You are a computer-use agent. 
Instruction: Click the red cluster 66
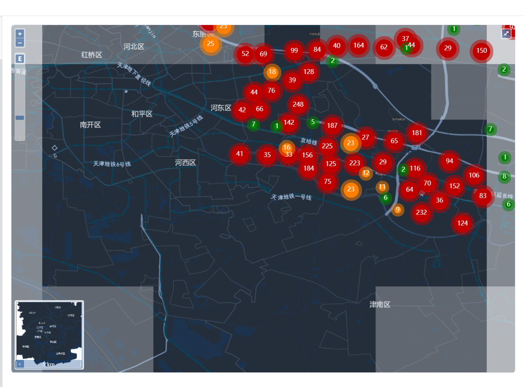coord(259,109)
